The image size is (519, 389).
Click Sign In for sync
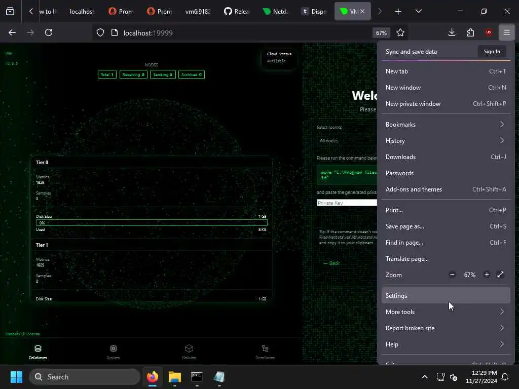tap(492, 52)
